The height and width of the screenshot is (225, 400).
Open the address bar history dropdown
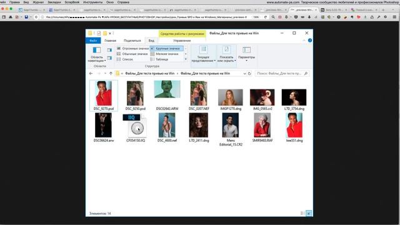point(244,74)
